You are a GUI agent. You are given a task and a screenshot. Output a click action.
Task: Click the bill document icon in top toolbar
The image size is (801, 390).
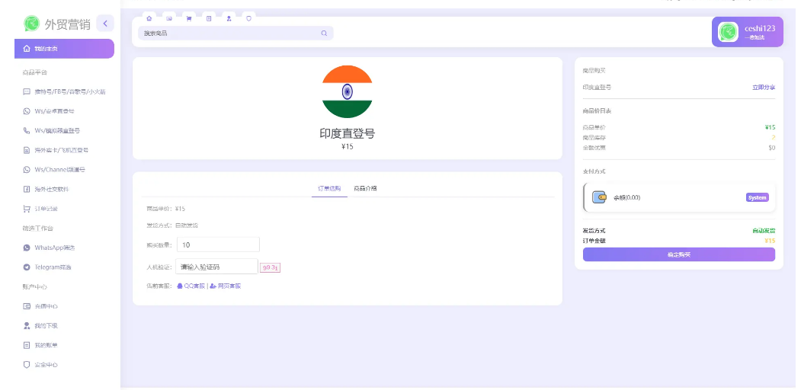pos(209,18)
